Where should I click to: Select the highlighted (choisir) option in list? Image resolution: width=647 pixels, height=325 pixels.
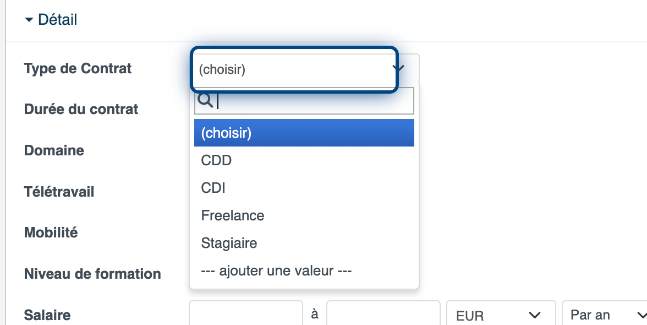[304, 133]
